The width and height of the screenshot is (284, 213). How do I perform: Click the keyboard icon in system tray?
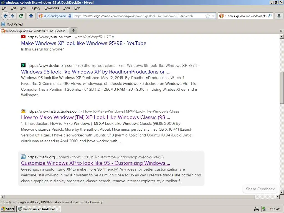(257, 209)
